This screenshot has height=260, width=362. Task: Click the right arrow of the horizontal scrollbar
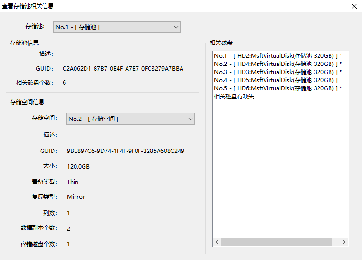(344, 242)
